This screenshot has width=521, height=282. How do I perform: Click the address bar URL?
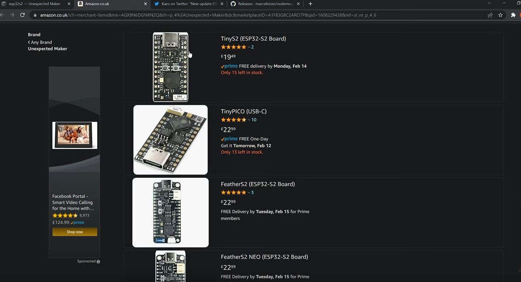(x=208, y=15)
